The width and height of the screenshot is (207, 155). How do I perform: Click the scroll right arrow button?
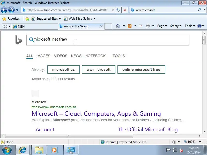(x=200, y=136)
